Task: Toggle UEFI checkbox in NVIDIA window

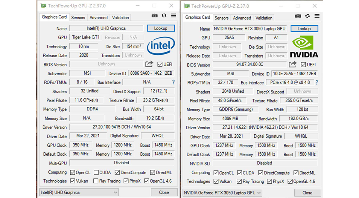Action: pyautogui.click(x=303, y=65)
